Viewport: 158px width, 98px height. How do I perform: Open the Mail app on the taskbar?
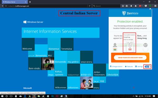click(20, 96)
